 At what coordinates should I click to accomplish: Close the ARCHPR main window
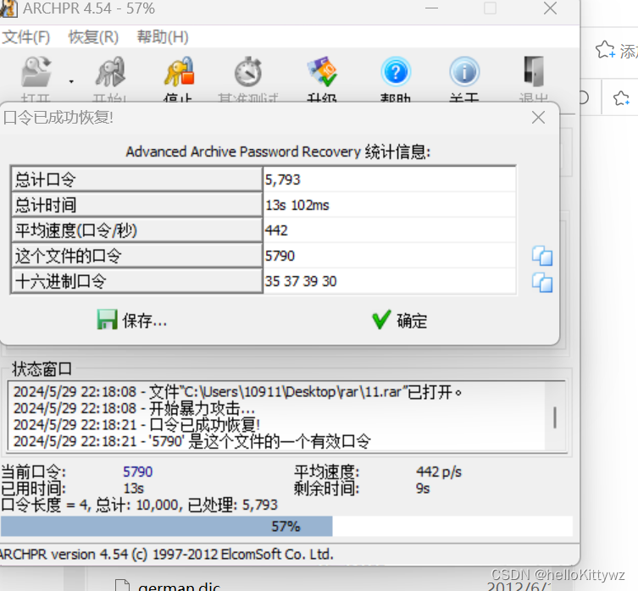[x=551, y=8]
